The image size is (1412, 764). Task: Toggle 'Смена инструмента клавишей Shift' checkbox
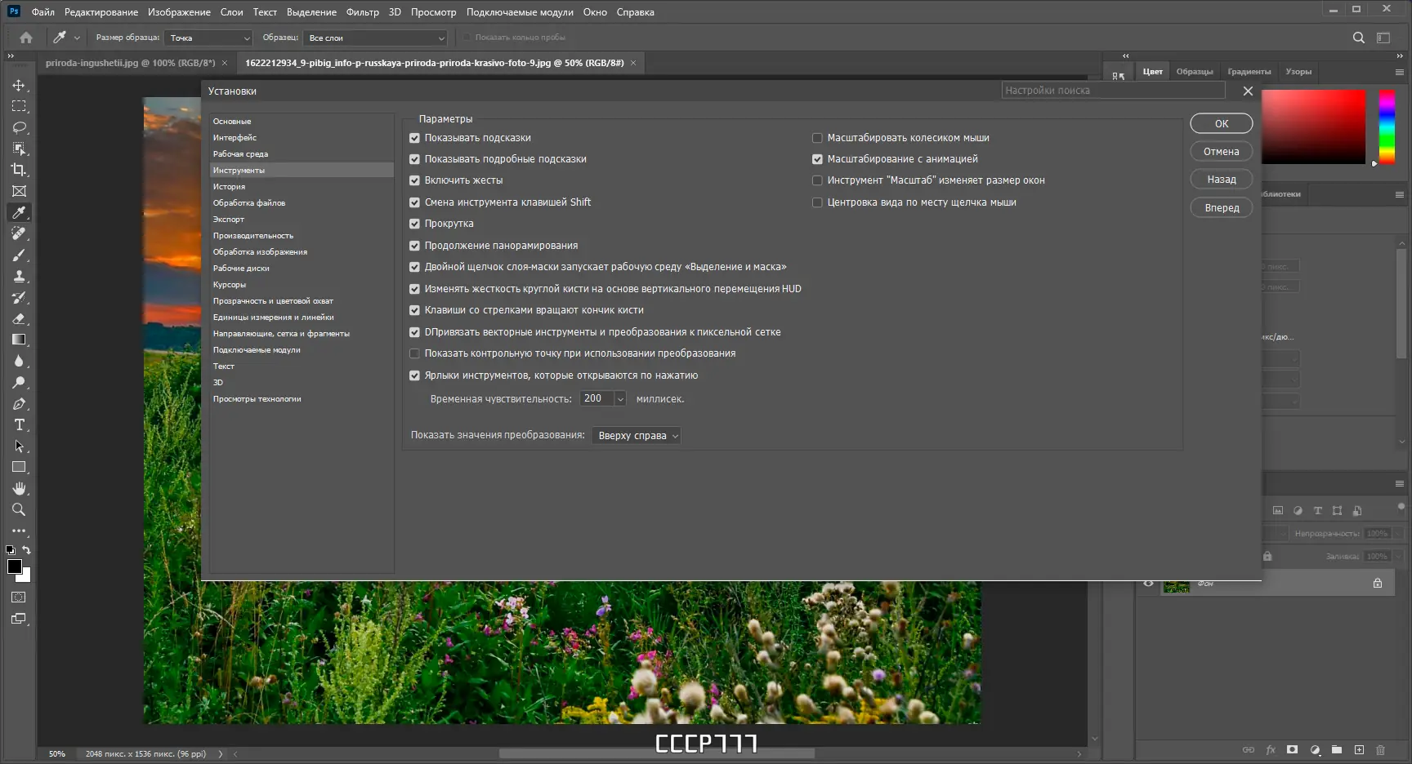pyautogui.click(x=414, y=202)
